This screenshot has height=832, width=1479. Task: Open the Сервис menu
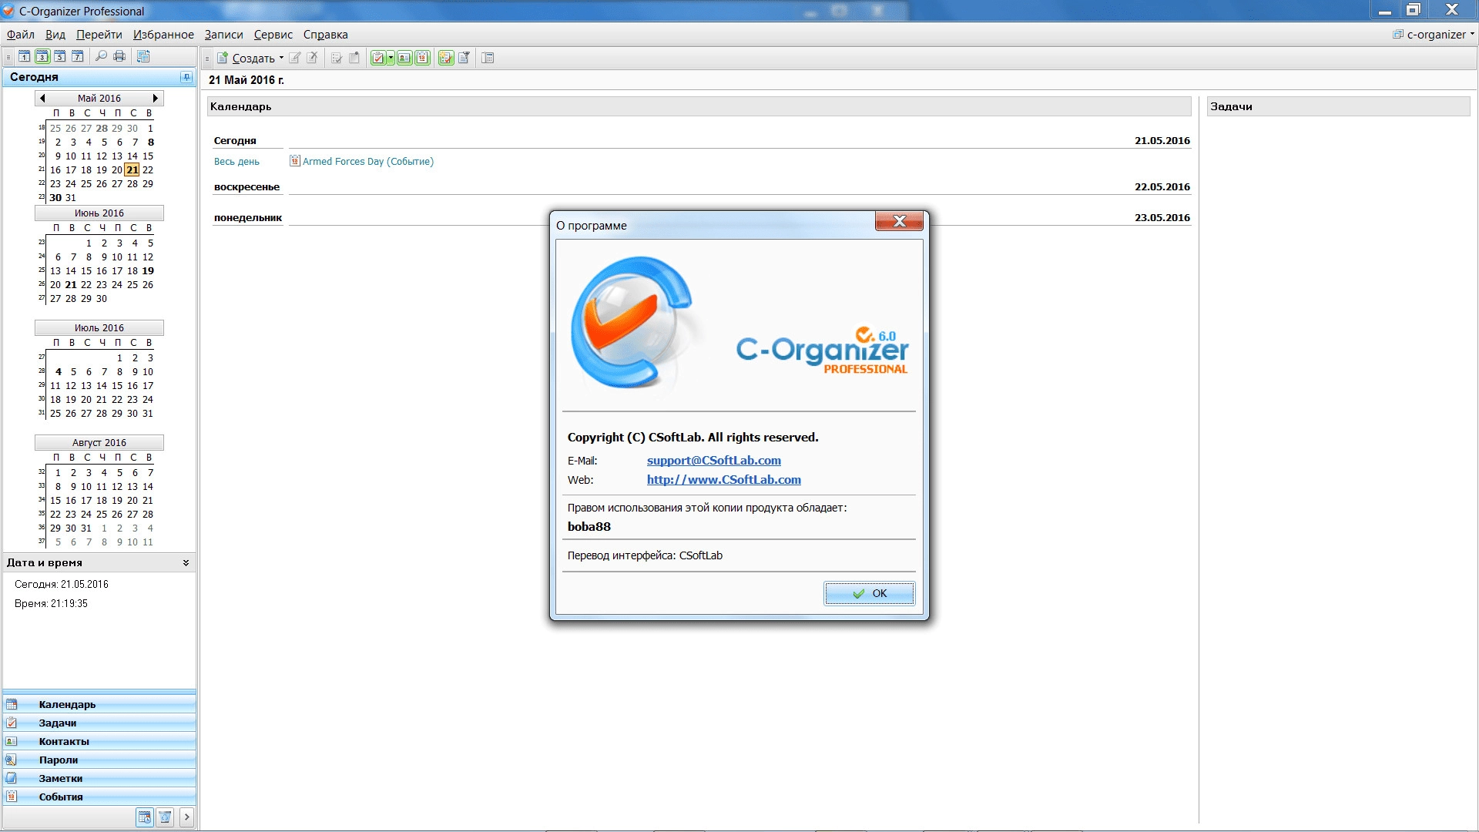tap(273, 35)
